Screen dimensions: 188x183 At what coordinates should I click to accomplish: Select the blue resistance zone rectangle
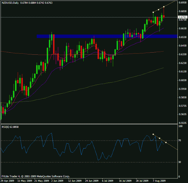click(107, 36)
